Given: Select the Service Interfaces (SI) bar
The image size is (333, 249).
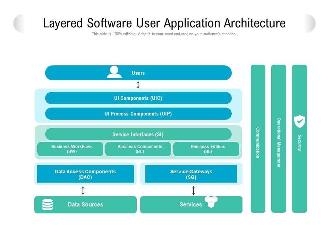Looking at the screenshot, I should [138, 134].
